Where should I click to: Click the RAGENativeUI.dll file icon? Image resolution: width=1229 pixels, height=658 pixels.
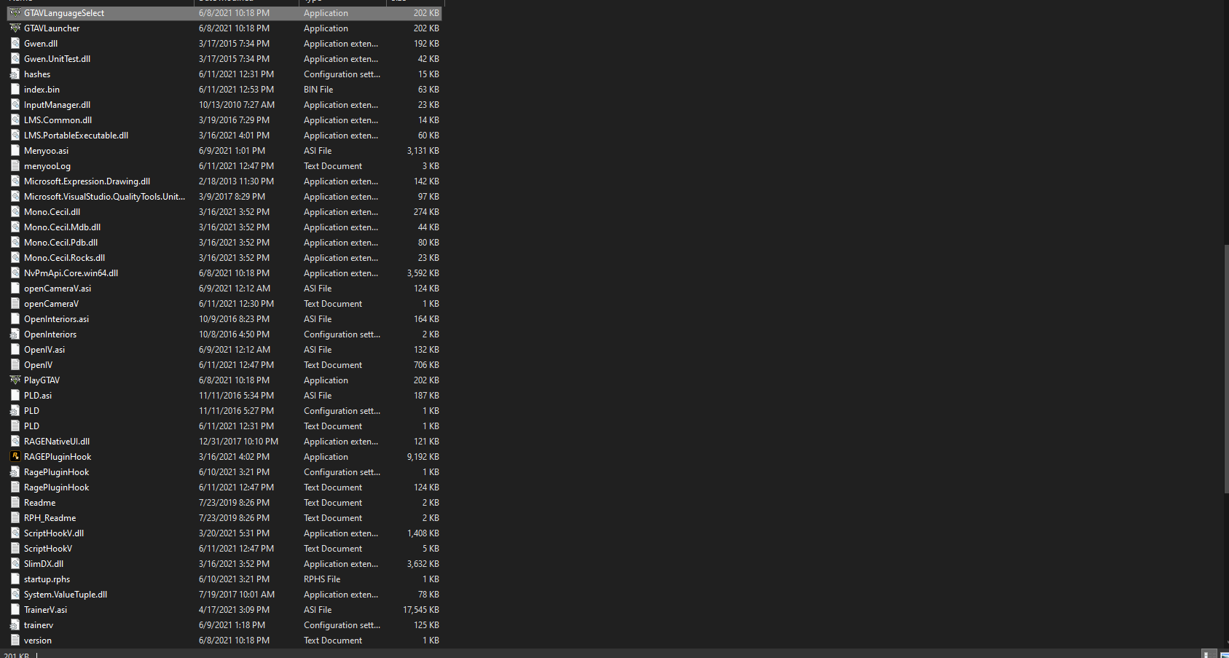coord(15,442)
